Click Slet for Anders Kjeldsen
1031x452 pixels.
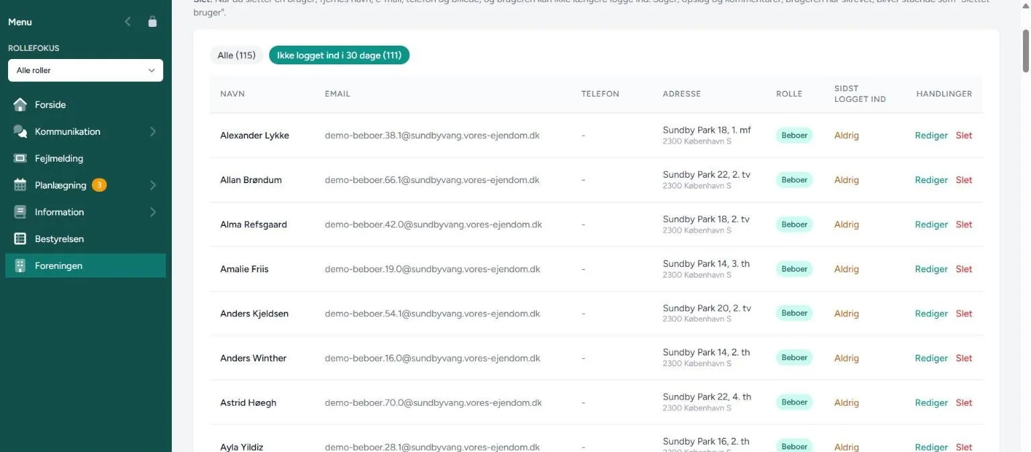(964, 313)
